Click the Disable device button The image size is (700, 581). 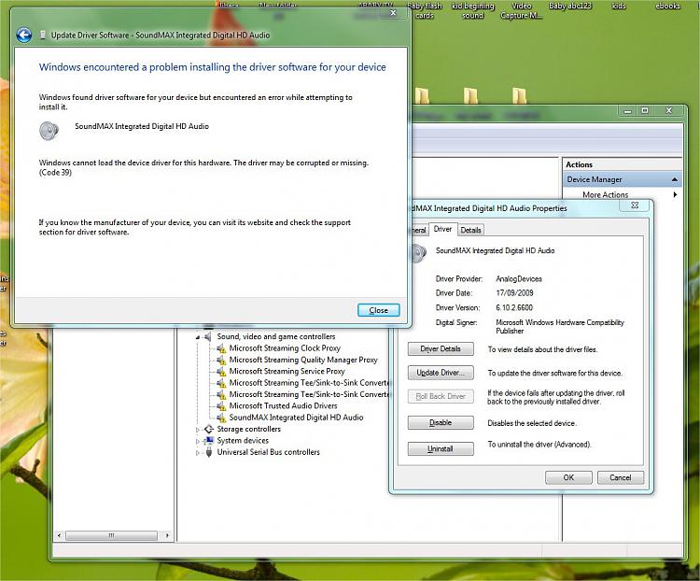pyautogui.click(x=441, y=423)
